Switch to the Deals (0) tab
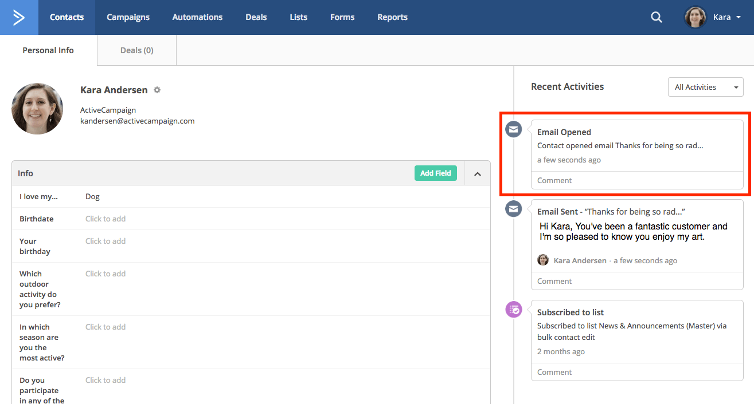This screenshot has height=404, width=754. pos(136,50)
